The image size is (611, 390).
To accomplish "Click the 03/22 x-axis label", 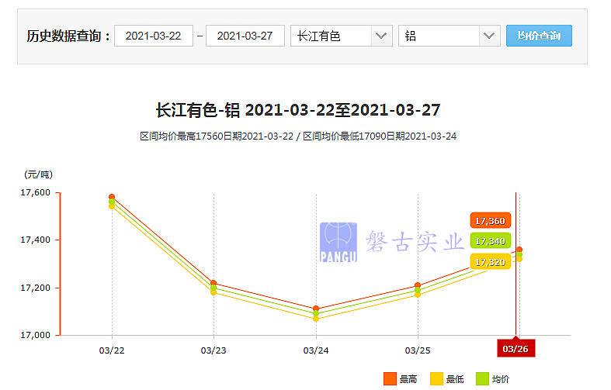I will coord(112,350).
